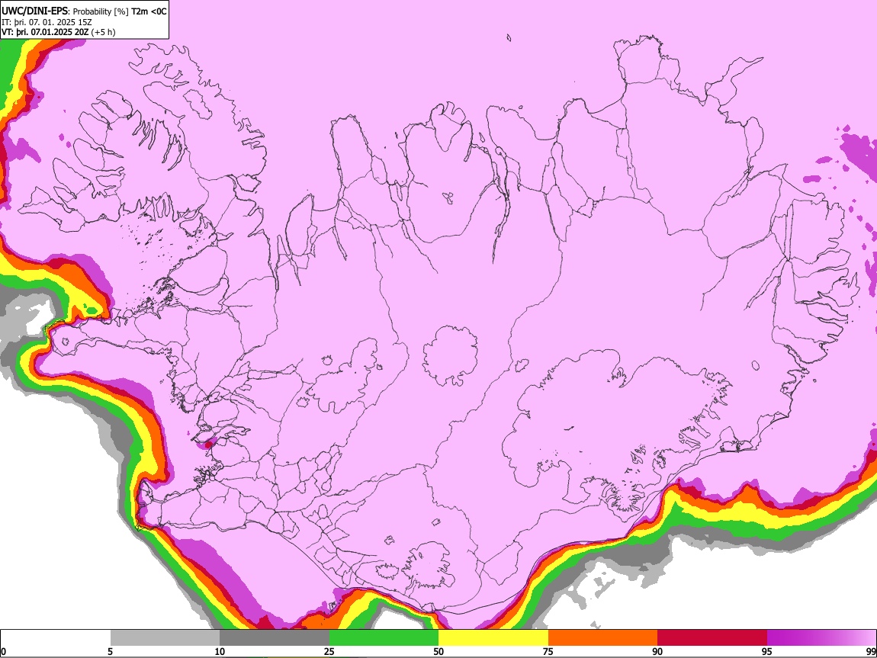The height and width of the screenshot is (658, 877).
Task: Click the yellow 50–75% legend swatch
Action: click(493, 638)
